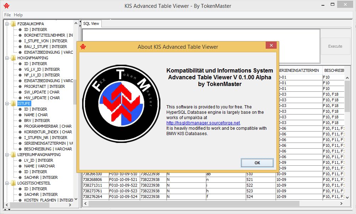
Task: Select BAU_I_STUFE | INTEGER node
Action: [46, 47]
